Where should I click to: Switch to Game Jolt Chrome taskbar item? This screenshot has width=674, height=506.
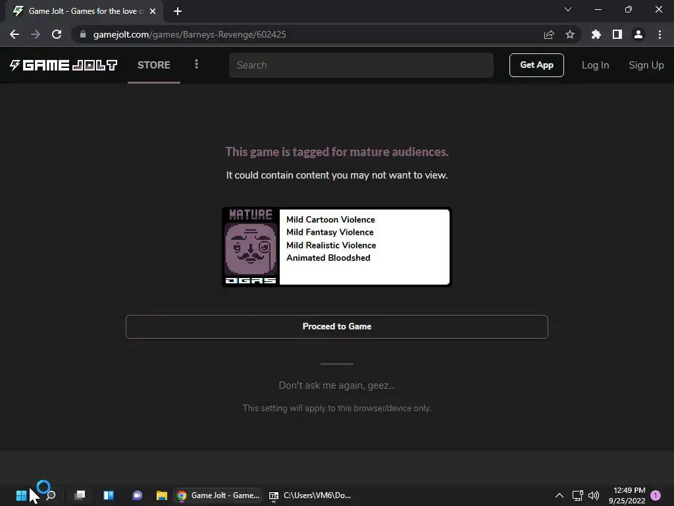click(x=219, y=495)
